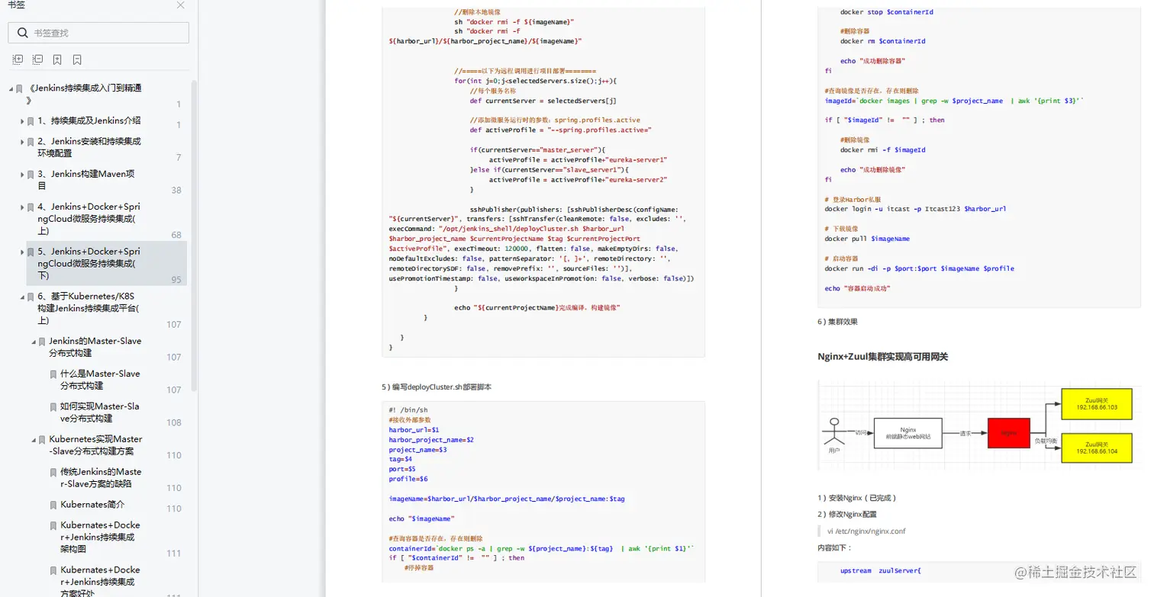Image resolution: width=1154 pixels, height=597 pixels.
Task: Click bookmark icon beside Kubernates简介
Action: (53, 506)
